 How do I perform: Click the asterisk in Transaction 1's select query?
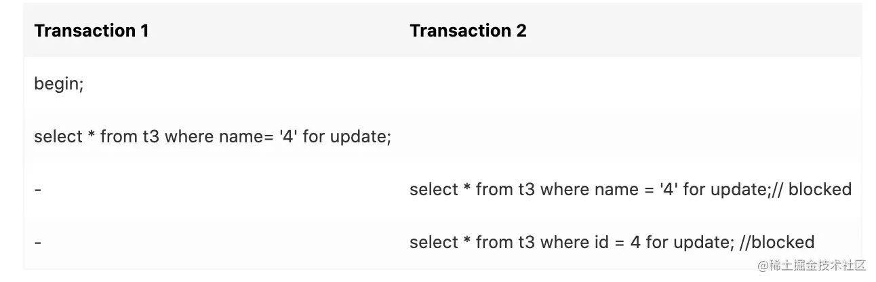(92, 137)
